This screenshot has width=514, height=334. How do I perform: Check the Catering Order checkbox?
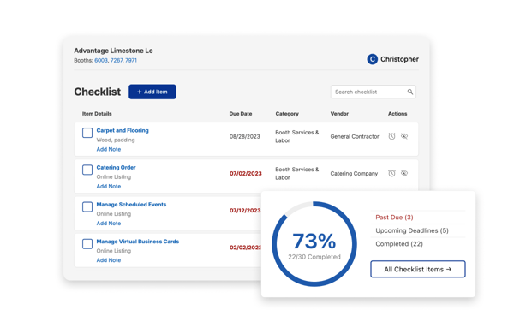(87, 170)
